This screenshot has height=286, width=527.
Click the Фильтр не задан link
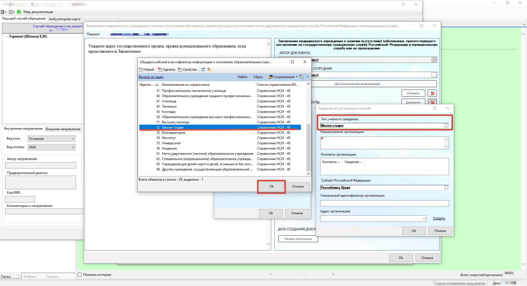151,77
